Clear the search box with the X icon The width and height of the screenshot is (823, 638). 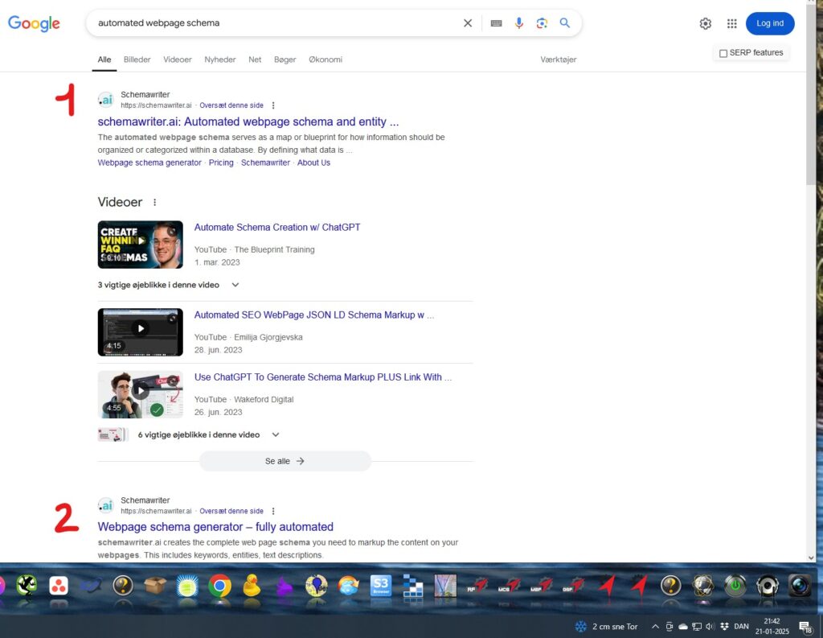(468, 23)
